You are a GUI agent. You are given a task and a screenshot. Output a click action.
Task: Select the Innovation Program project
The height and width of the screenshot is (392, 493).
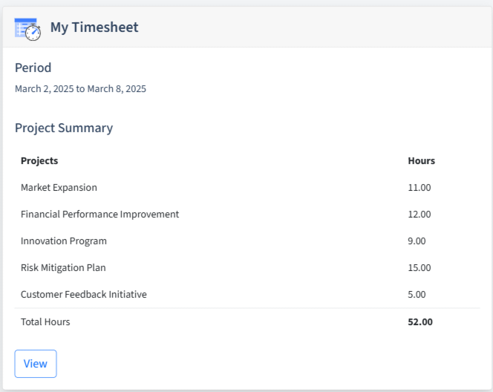click(64, 241)
